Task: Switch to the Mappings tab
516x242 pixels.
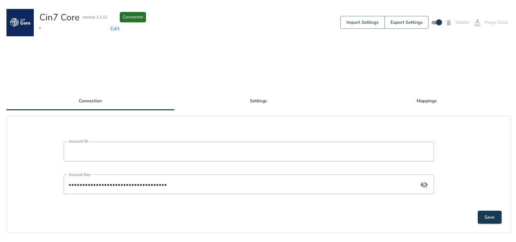Action: click(427, 101)
